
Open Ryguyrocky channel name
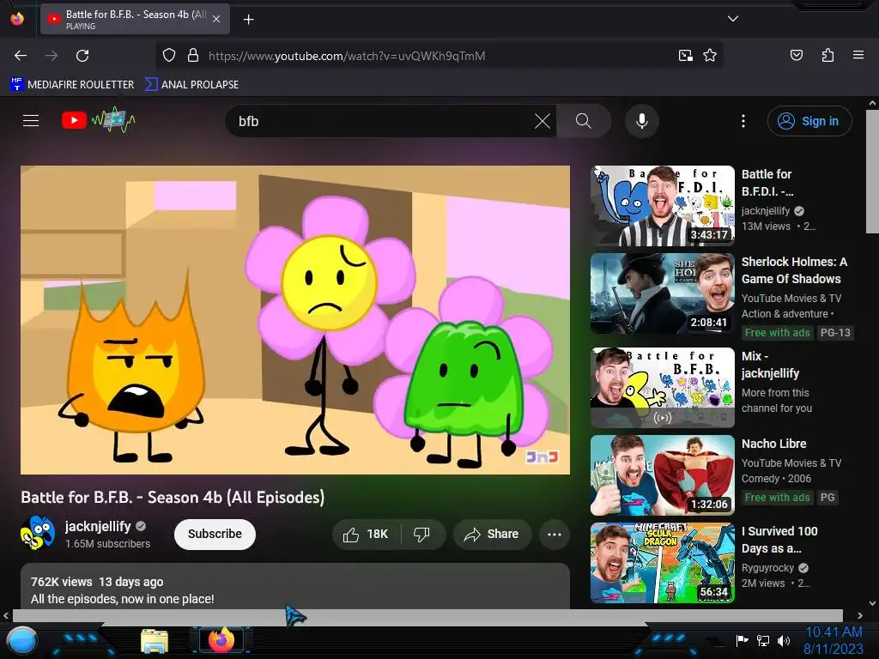pos(767,568)
